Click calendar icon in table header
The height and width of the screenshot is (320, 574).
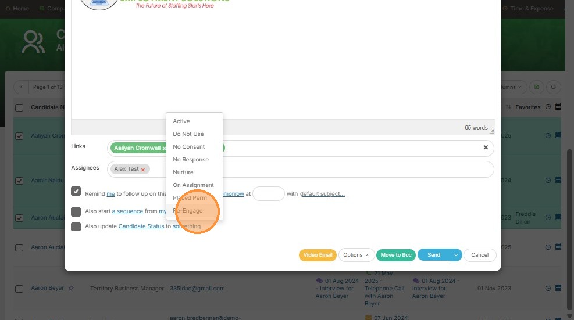[558, 107]
